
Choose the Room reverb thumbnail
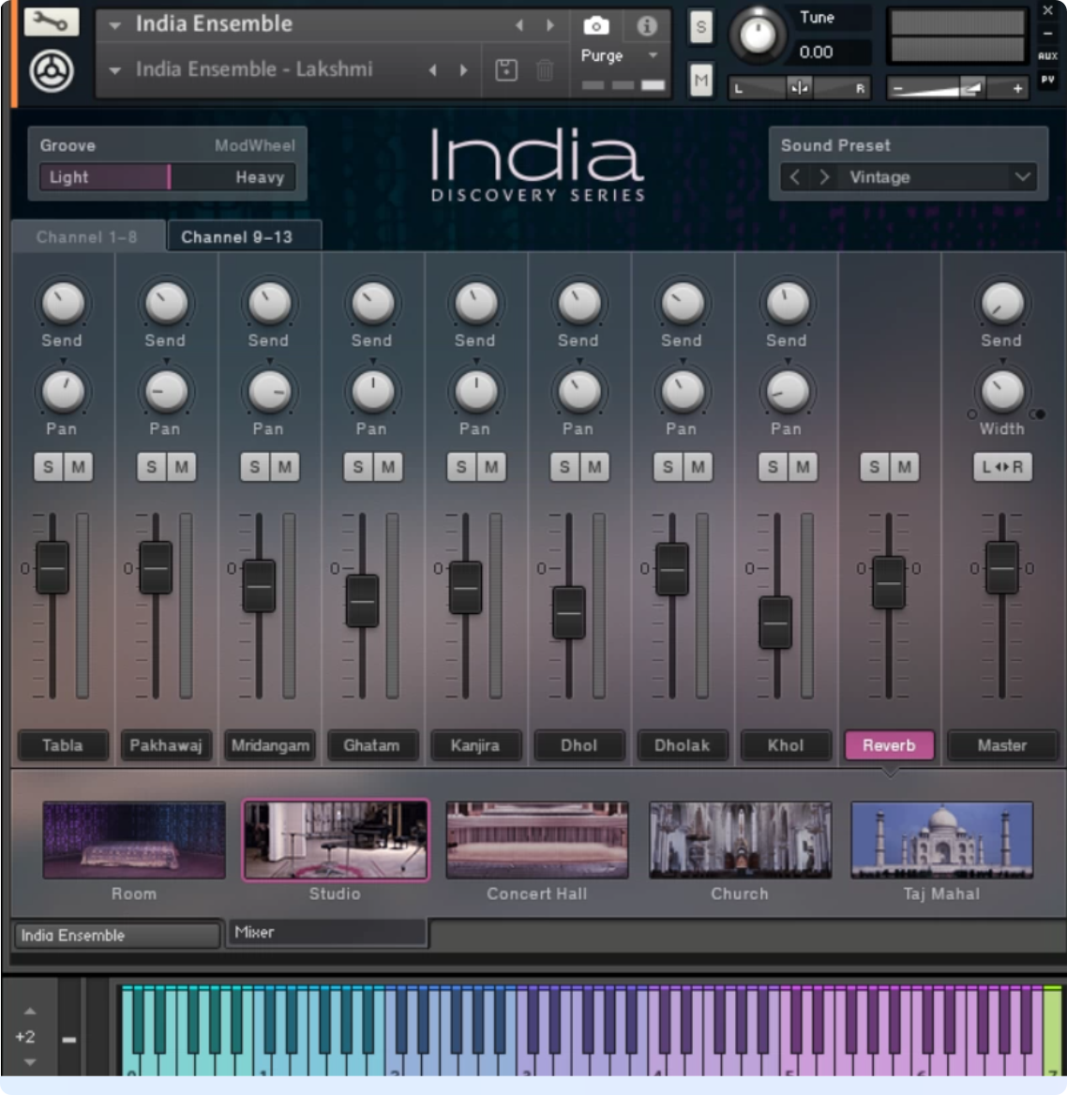(134, 839)
